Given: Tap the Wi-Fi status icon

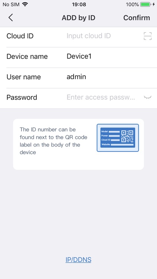Looking at the screenshot, I should coord(25,4).
